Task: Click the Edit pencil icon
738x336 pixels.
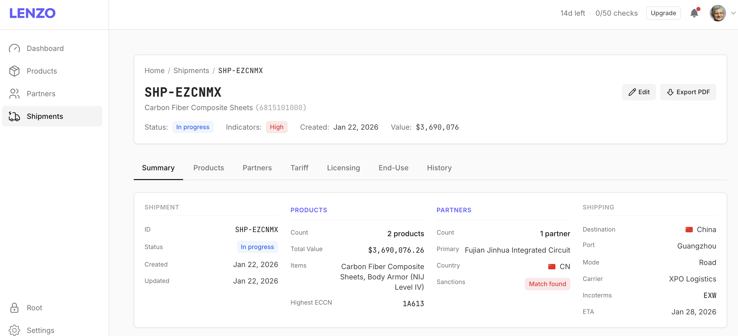Action: [x=632, y=92]
